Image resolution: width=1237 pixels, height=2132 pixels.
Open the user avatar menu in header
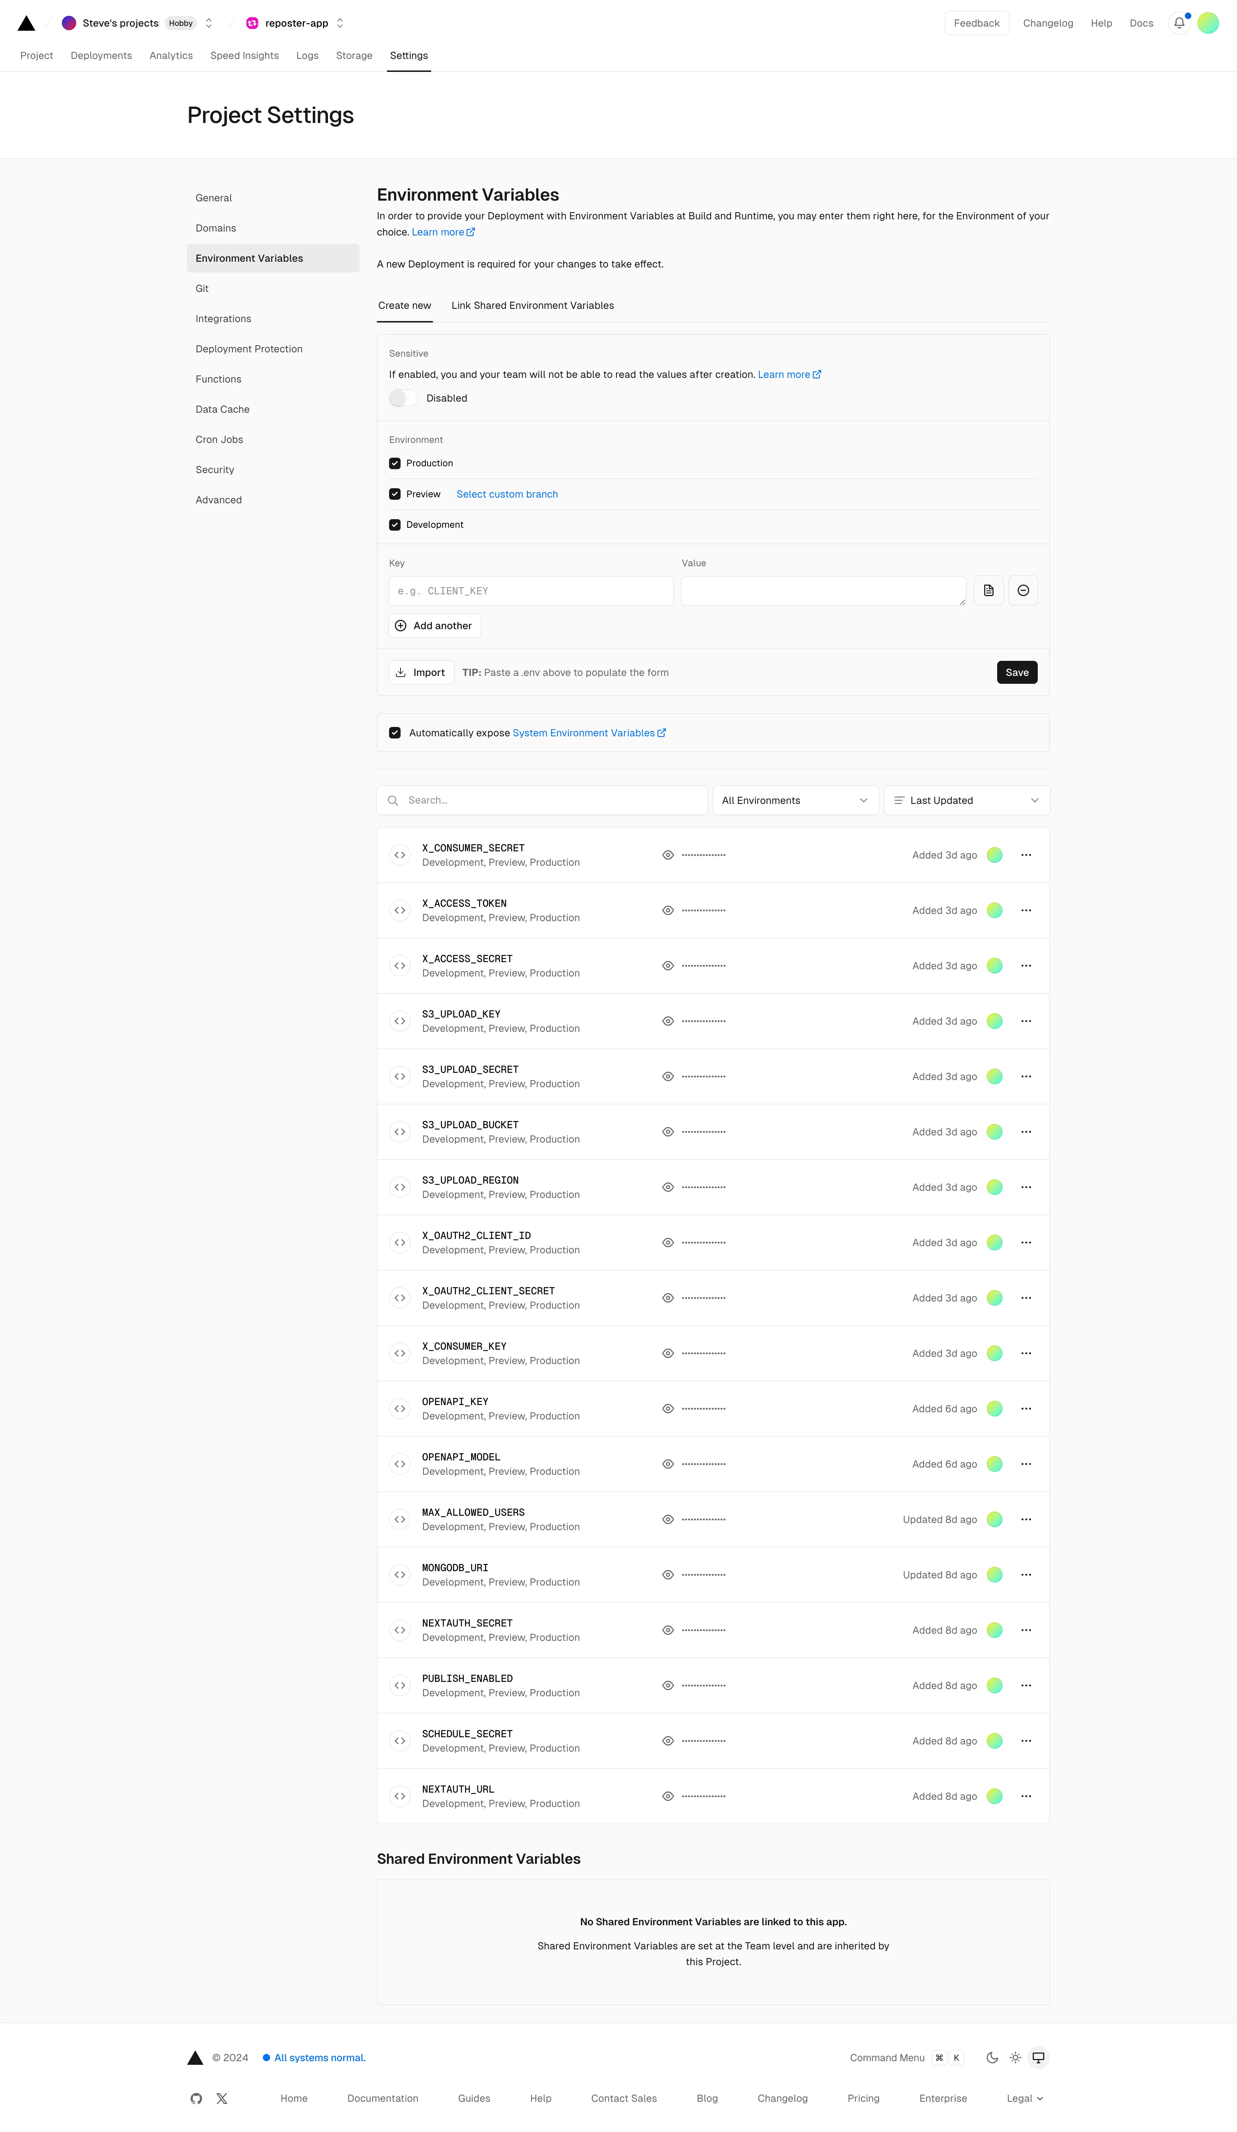1208,23
